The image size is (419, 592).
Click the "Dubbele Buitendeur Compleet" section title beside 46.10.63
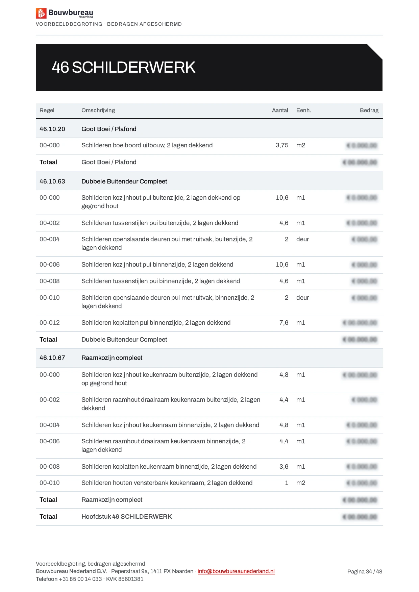[124, 181]
